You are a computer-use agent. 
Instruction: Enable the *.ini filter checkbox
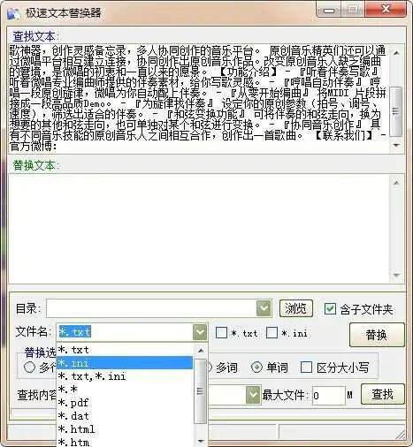point(272,333)
